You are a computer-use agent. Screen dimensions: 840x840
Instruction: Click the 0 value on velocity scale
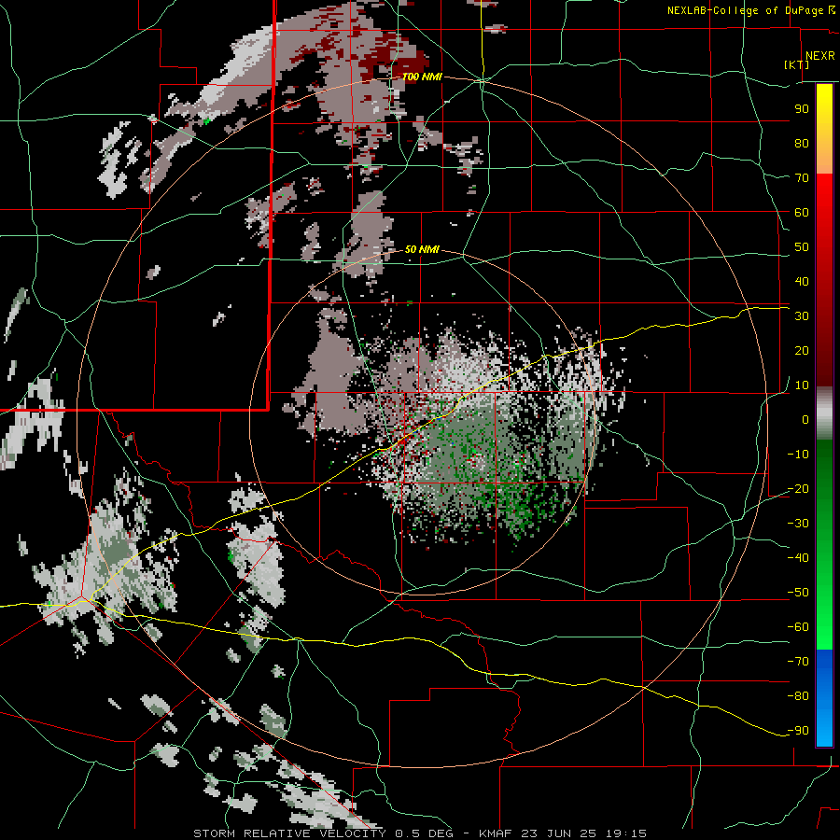[x=805, y=419]
